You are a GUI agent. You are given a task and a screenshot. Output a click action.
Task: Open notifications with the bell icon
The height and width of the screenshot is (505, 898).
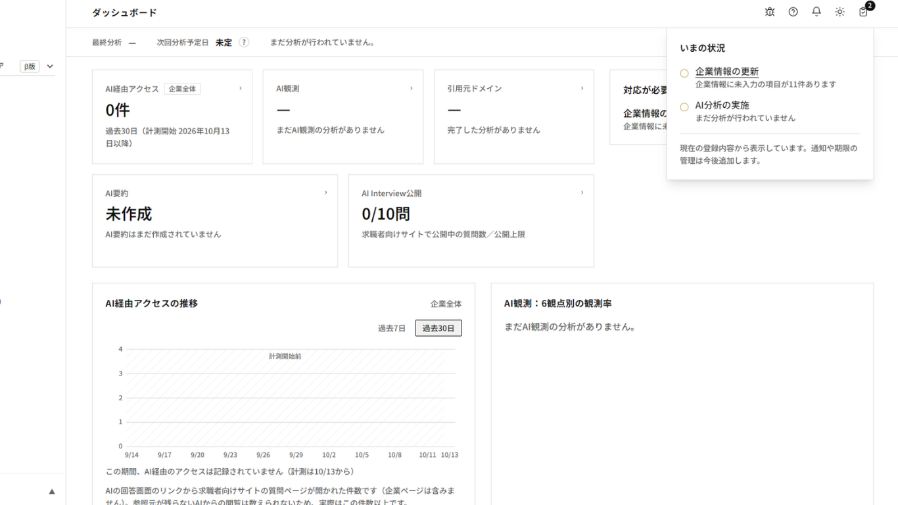click(x=816, y=12)
